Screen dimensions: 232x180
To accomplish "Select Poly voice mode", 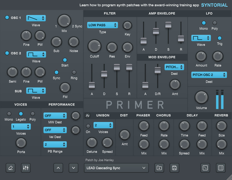I will pyautogui.click(x=32, y=114).
